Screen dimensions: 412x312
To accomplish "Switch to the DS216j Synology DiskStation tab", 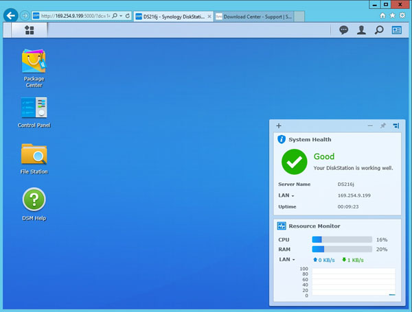I will click(173, 16).
